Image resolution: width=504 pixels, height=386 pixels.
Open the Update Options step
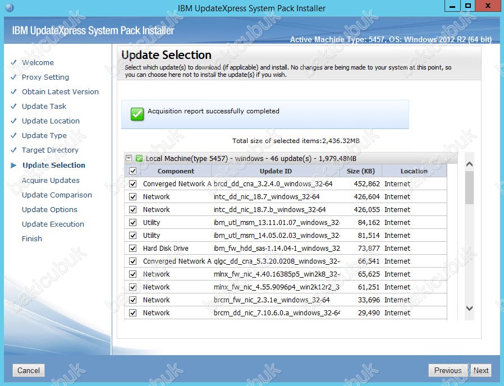[49, 210]
